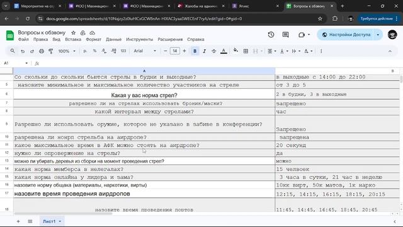Open the Расширения menu
Viewport: 403px width, 227px height.
[x=170, y=39]
